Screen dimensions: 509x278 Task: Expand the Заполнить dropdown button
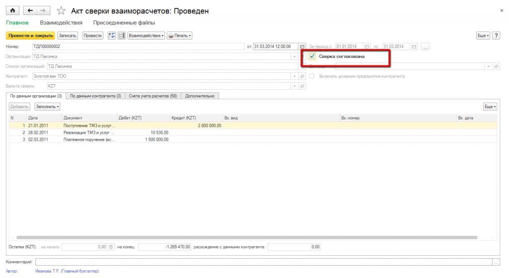(47, 107)
